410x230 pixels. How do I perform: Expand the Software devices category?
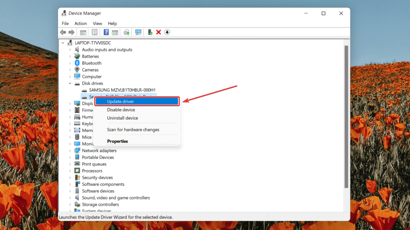click(70, 191)
